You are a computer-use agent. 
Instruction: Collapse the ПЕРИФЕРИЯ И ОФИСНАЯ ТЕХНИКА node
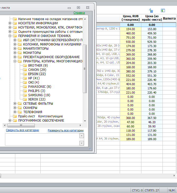coord(10,36)
